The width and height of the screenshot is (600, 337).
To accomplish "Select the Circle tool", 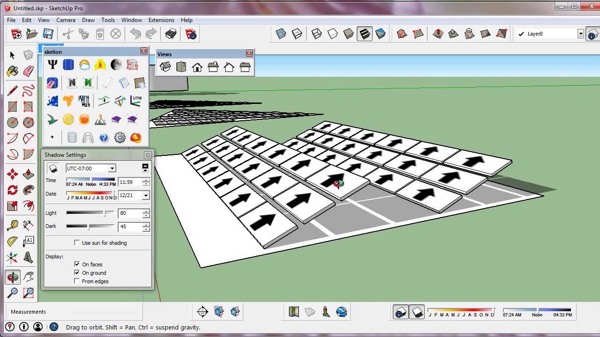I will pyautogui.click(x=13, y=123).
